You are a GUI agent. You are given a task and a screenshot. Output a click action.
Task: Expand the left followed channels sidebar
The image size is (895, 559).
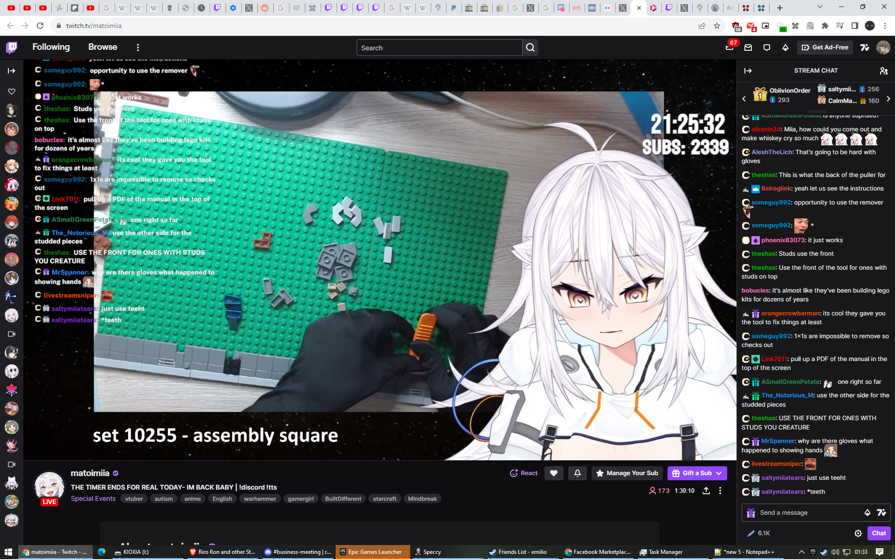[x=12, y=71]
